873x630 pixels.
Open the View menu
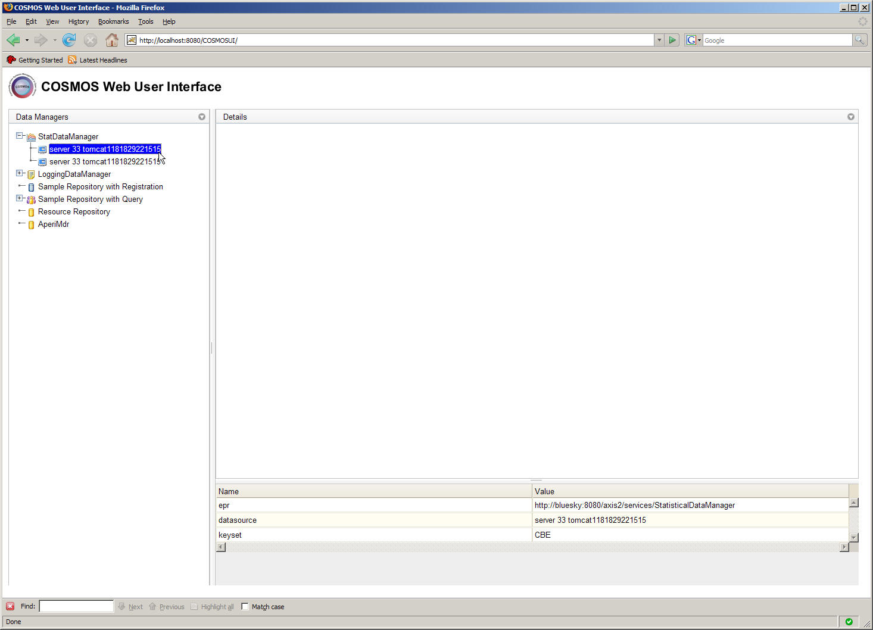point(52,21)
